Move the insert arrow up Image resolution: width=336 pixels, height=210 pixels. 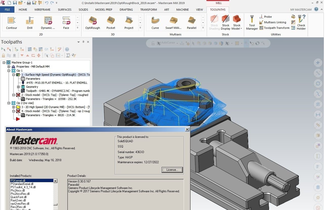click(28, 55)
